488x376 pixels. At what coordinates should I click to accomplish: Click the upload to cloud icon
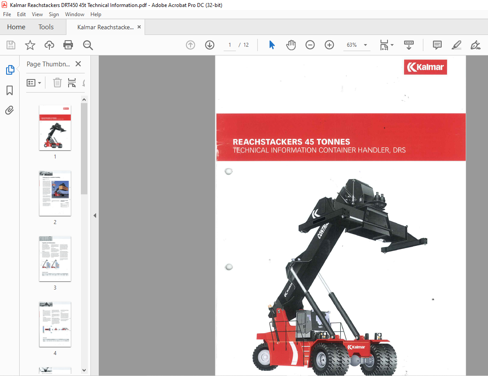point(49,45)
